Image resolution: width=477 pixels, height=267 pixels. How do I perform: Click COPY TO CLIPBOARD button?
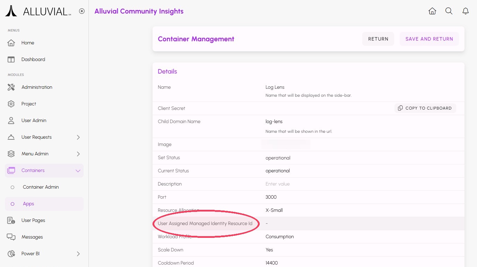[x=425, y=108]
